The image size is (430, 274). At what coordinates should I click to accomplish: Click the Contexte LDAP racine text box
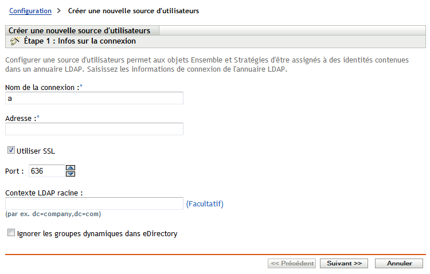94,203
